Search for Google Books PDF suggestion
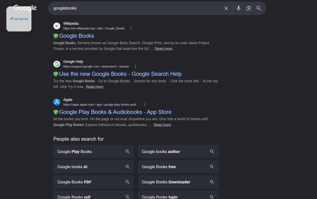The height and width of the screenshot is (199, 317). (x=94, y=182)
